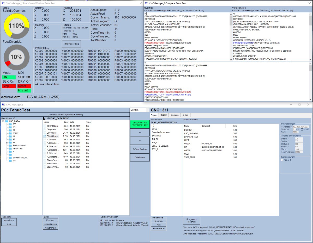Click the << transfer button

(140, 141)
